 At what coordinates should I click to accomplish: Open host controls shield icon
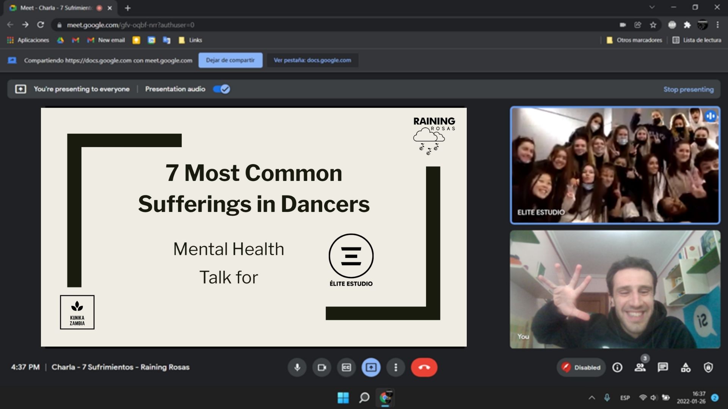point(708,367)
